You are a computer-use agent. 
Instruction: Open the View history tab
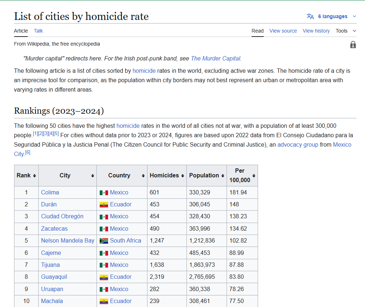(x=316, y=31)
